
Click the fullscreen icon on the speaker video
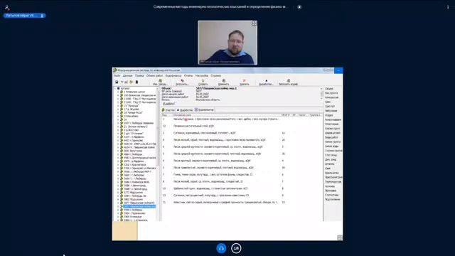pos(254,23)
